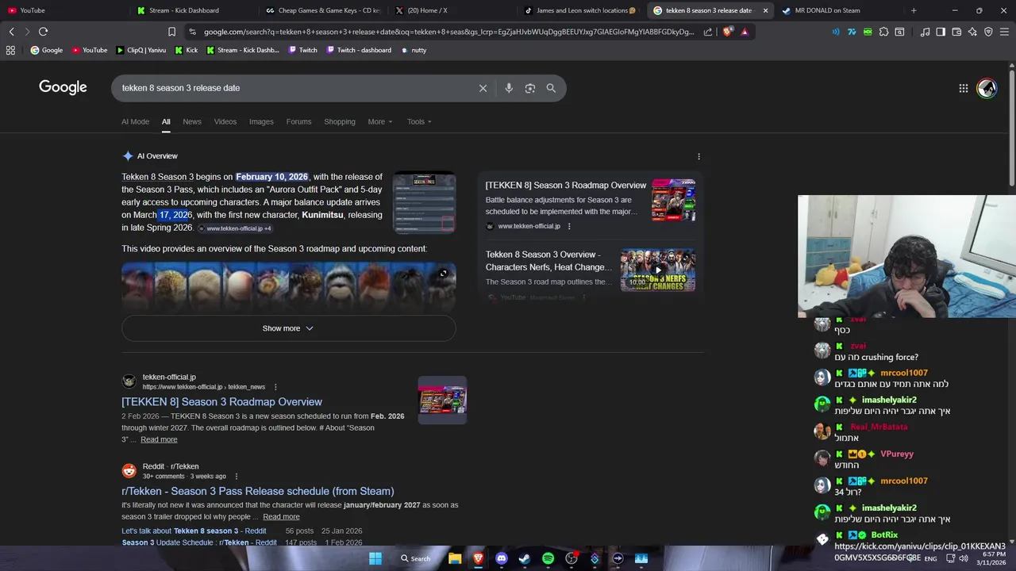Image resolution: width=1016 pixels, height=571 pixels.
Task: Click the browser back arrow
Action: pyautogui.click(x=11, y=32)
